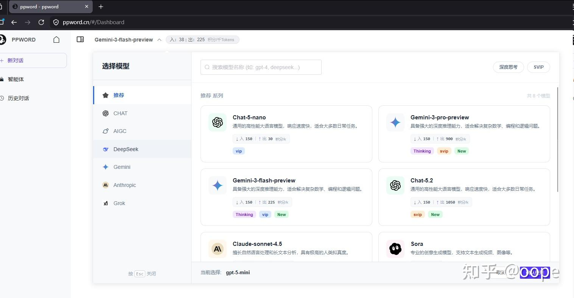Choose the Chat-5-nano model title
This screenshot has width=574, height=298.
point(249,117)
